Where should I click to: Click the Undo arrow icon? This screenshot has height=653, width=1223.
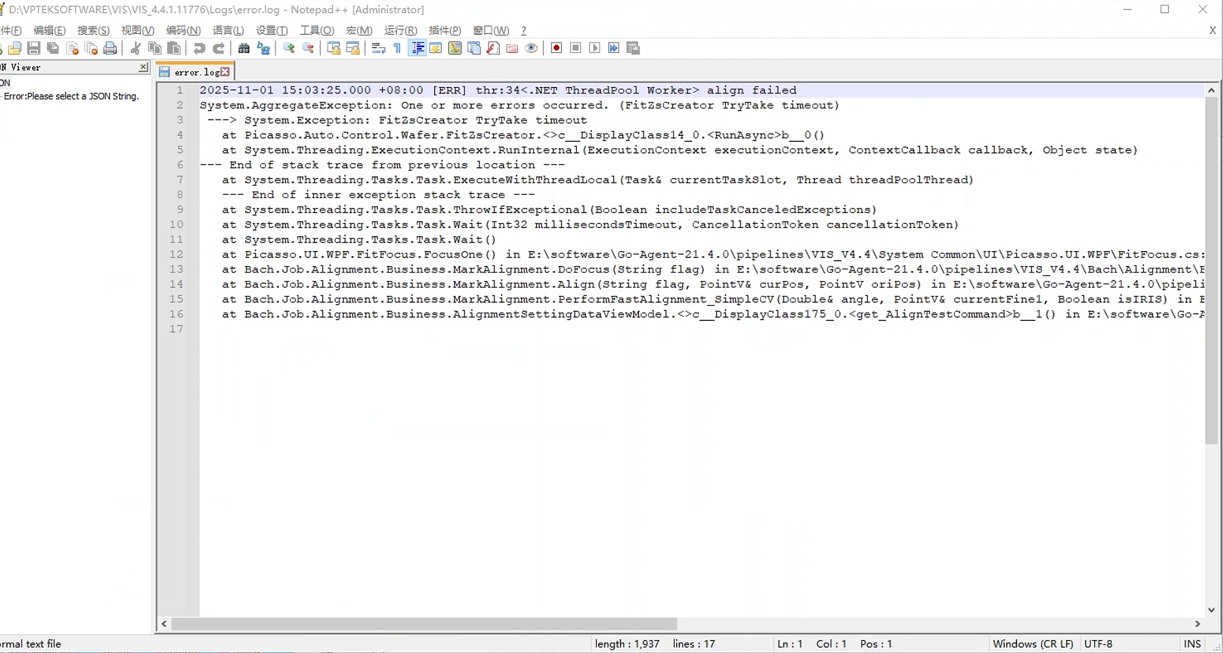click(199, 48)
